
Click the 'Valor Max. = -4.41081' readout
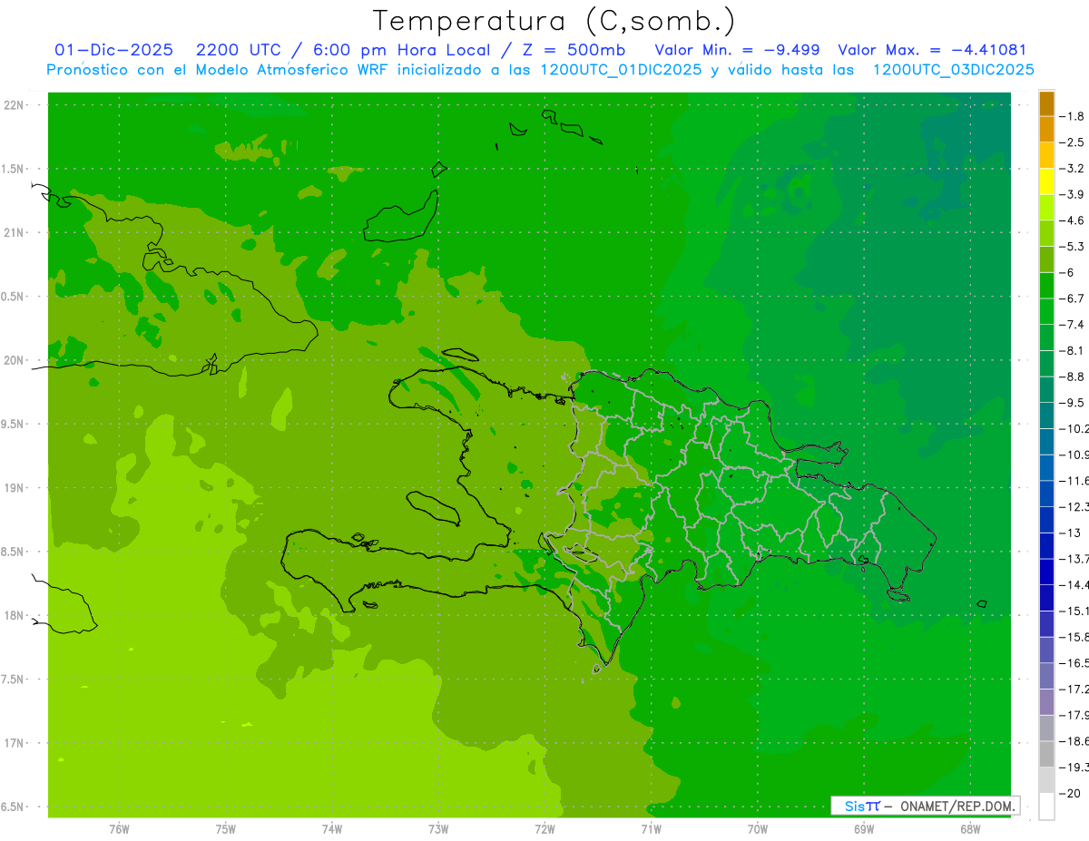932,50
